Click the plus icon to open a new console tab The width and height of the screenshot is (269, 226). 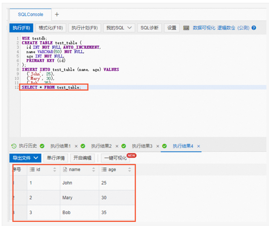click(x=57, y=14)
